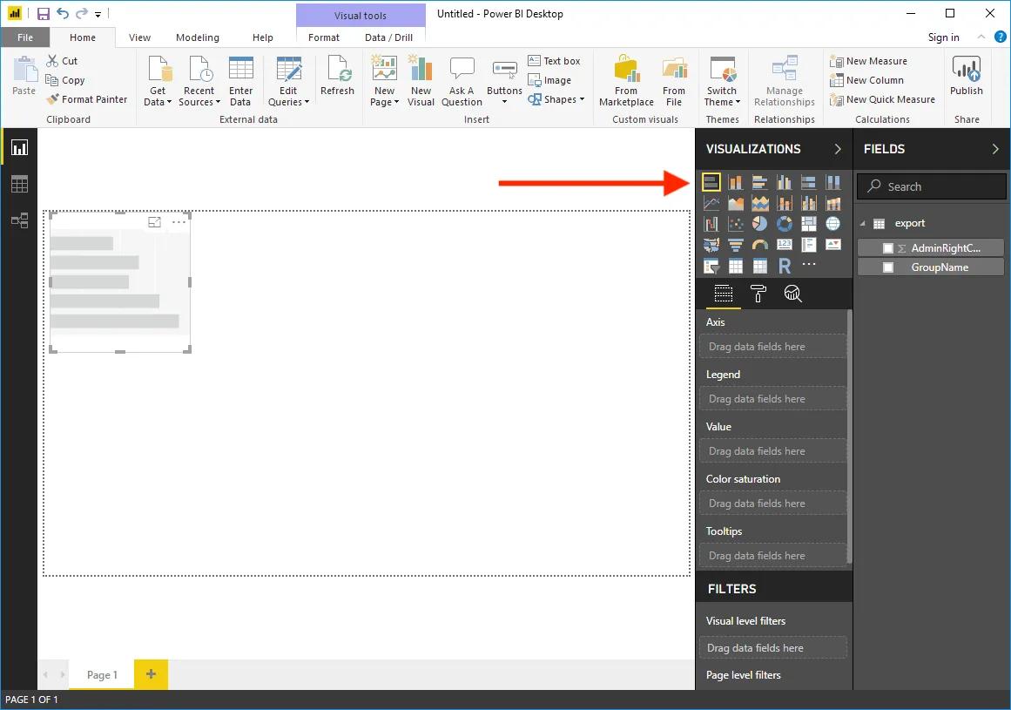Select the Matrix visualization
1011x710 pixels.
pyautogui.click(x=759, y=265)
